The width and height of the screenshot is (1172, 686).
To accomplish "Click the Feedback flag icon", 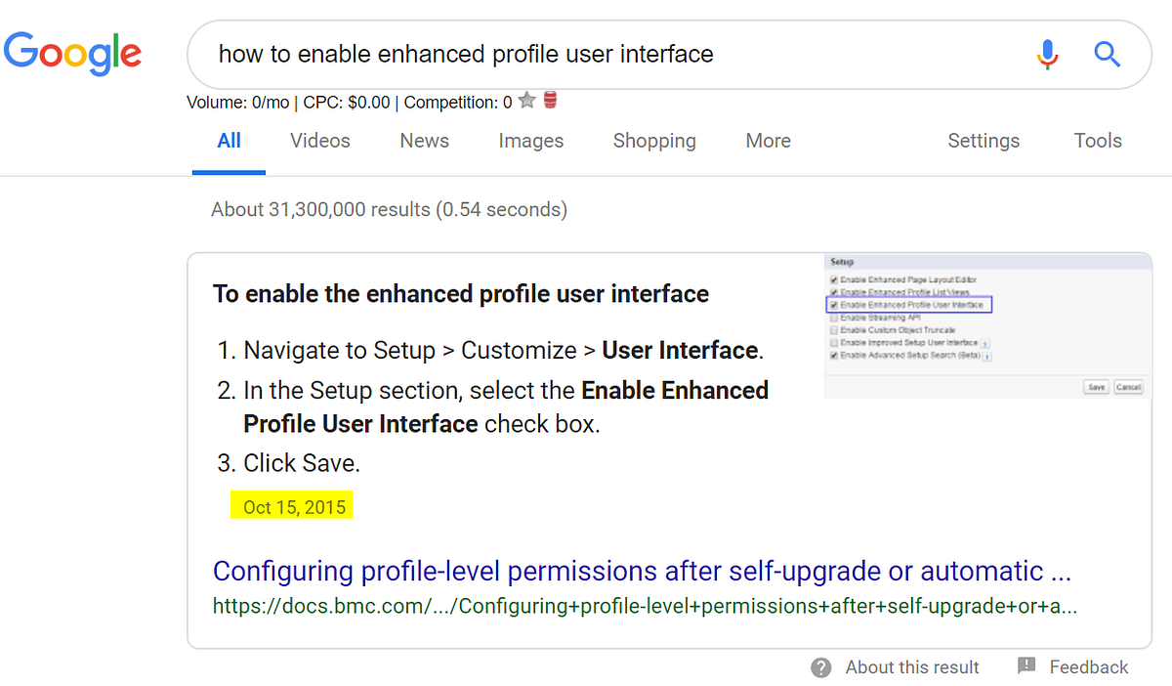I will tap(1026, 666).
